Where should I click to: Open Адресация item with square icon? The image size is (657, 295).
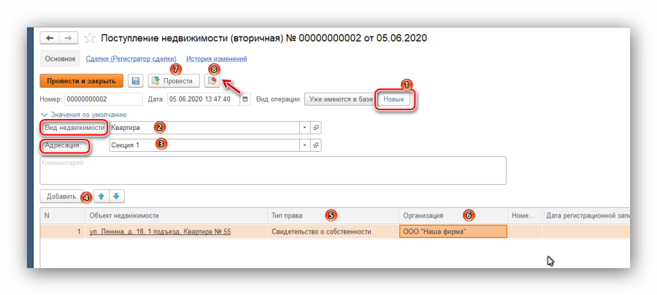click(316, 145)
